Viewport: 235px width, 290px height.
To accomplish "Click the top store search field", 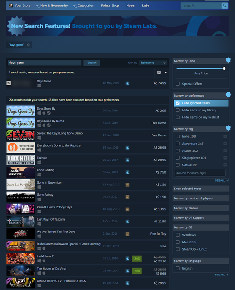I will (x=201, y=5).
